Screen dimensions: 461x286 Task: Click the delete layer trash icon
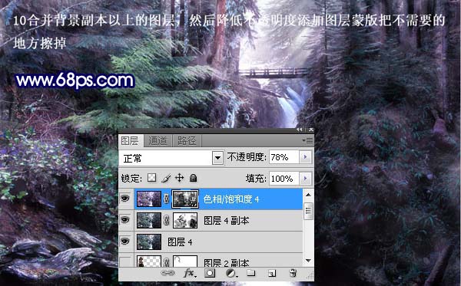[x=293, y=273]
